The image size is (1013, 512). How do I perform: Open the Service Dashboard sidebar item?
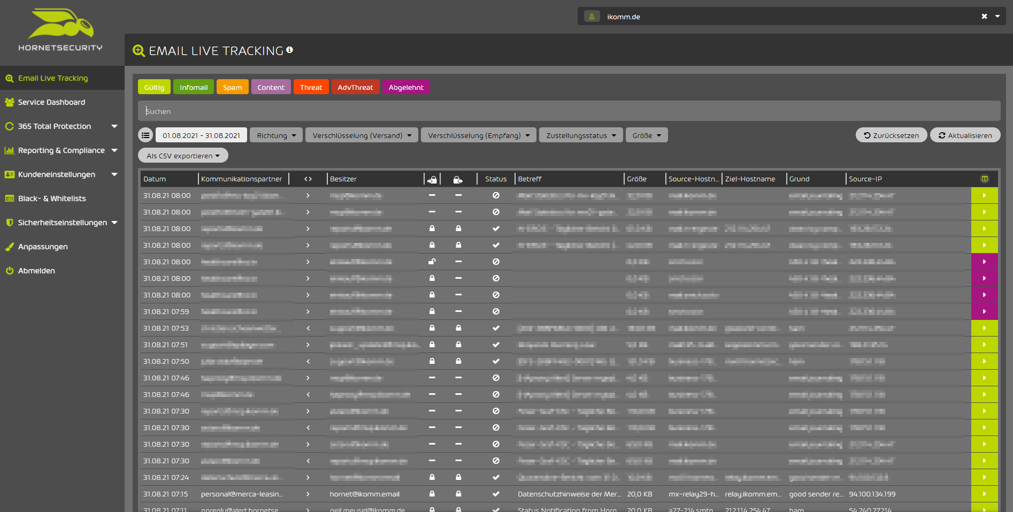(51, 102)
